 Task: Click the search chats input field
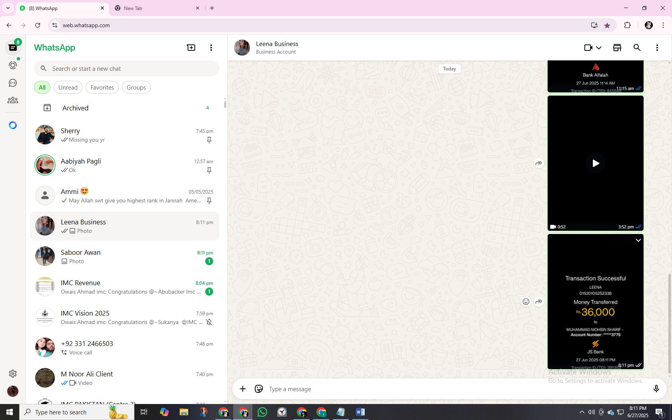126,68
